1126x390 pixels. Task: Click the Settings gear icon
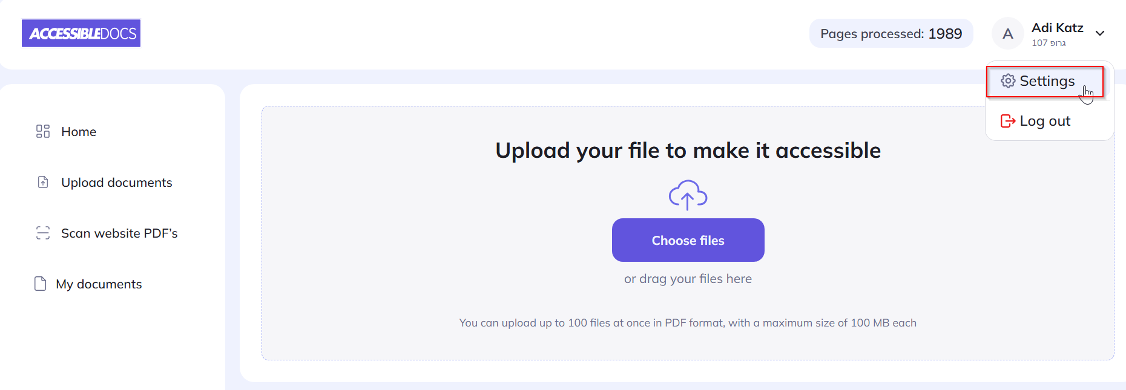coord(1007,81)
